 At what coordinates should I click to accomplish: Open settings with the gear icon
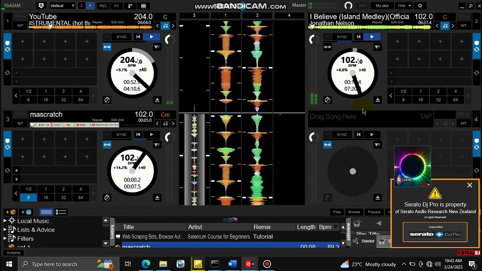(420, 6)
